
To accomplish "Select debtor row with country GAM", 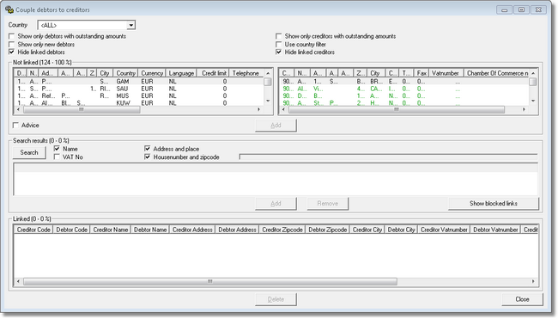I will (139, 82).
